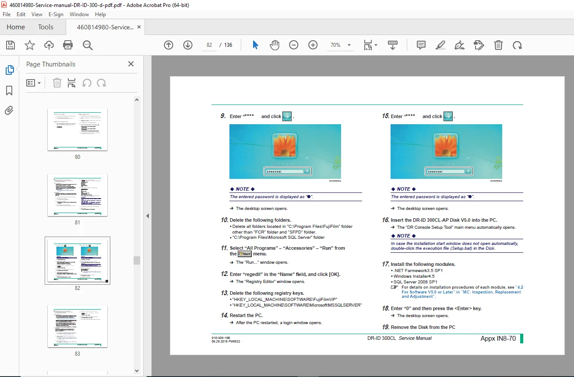Open the Help menu
Viewport: 574px width, 377px height.
pos(101,14)
